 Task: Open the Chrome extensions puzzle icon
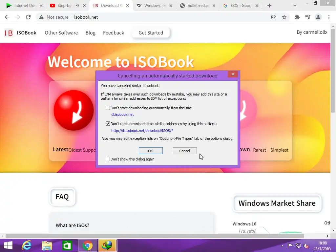point(297,17)
